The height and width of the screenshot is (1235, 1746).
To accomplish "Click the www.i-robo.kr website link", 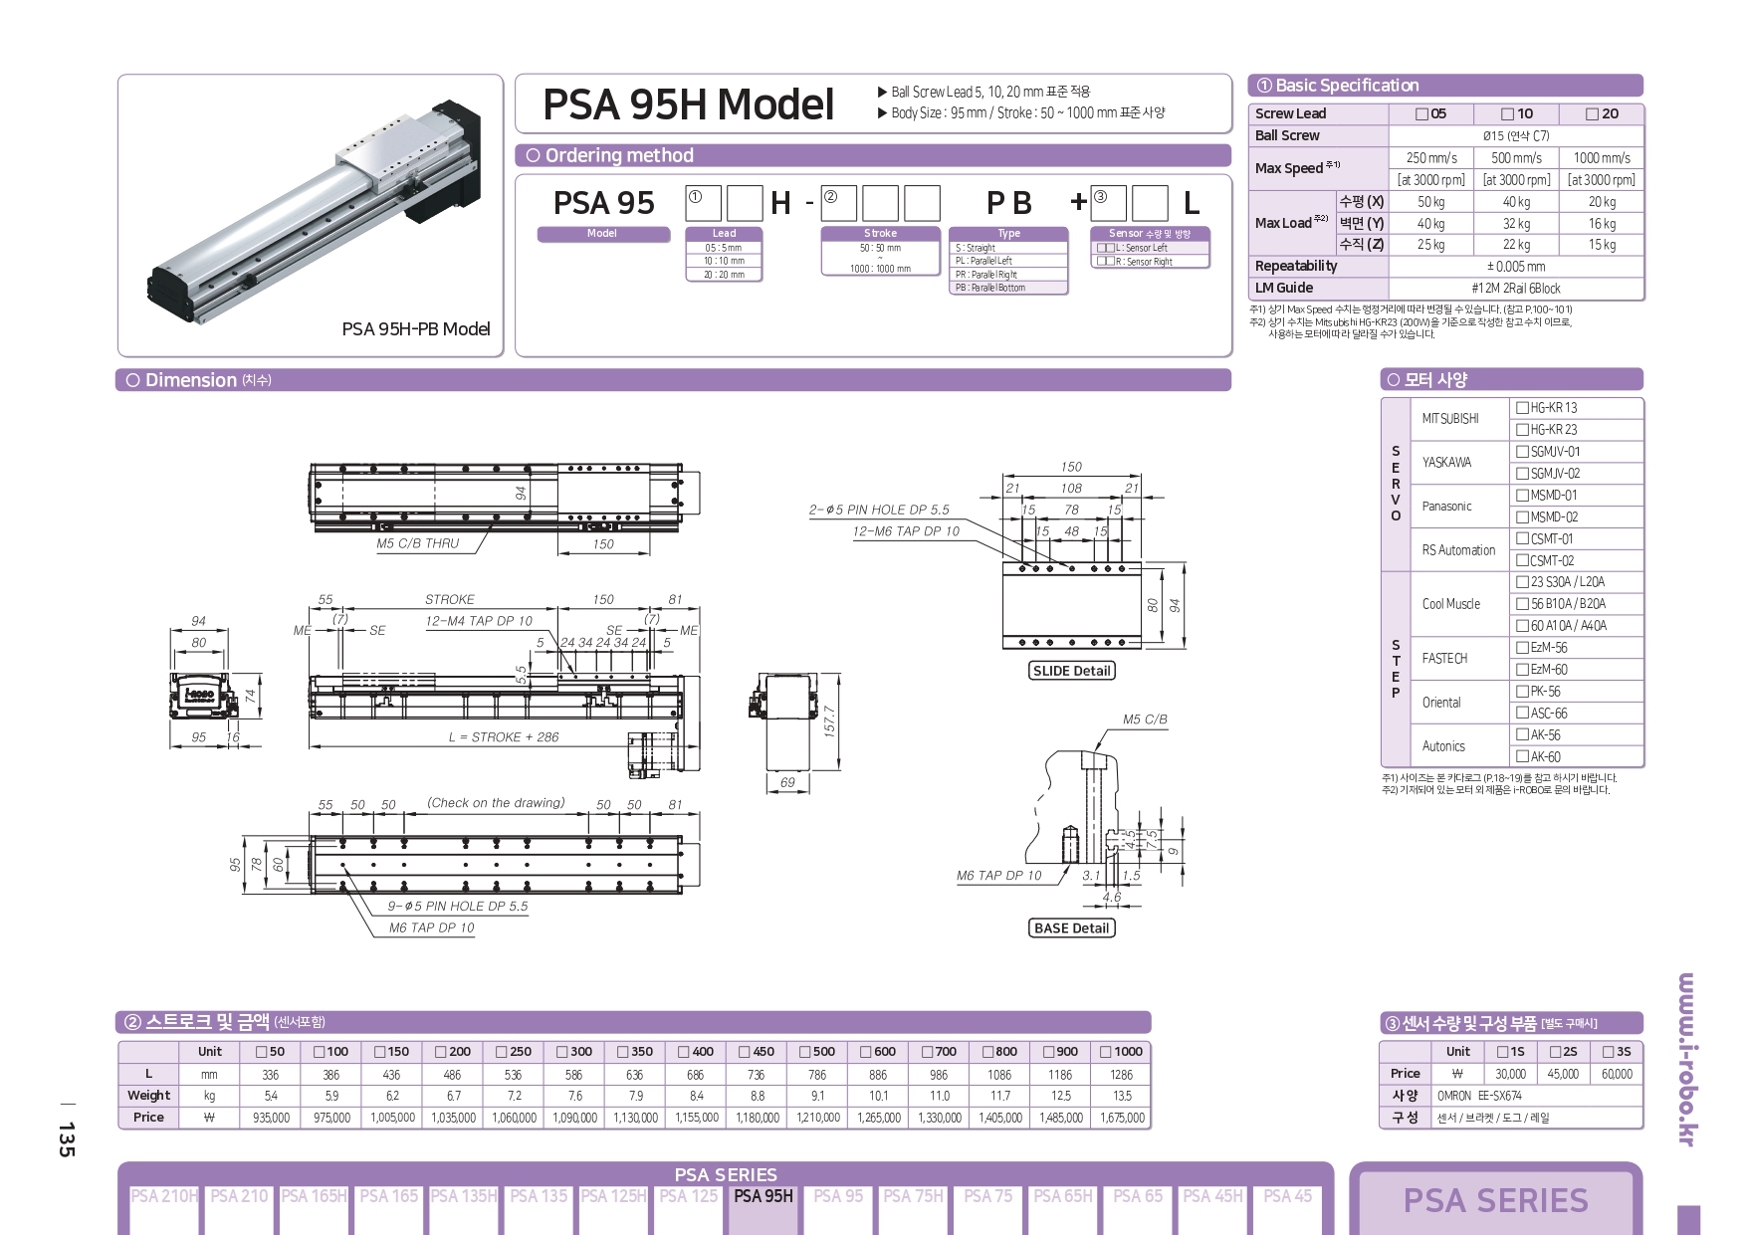I will coord(1686,1059).
